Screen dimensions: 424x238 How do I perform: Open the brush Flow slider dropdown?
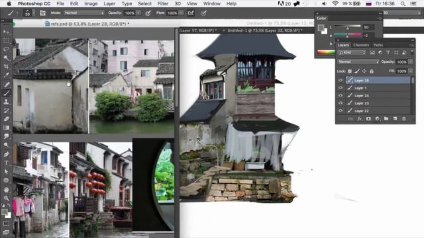point(181,13)
